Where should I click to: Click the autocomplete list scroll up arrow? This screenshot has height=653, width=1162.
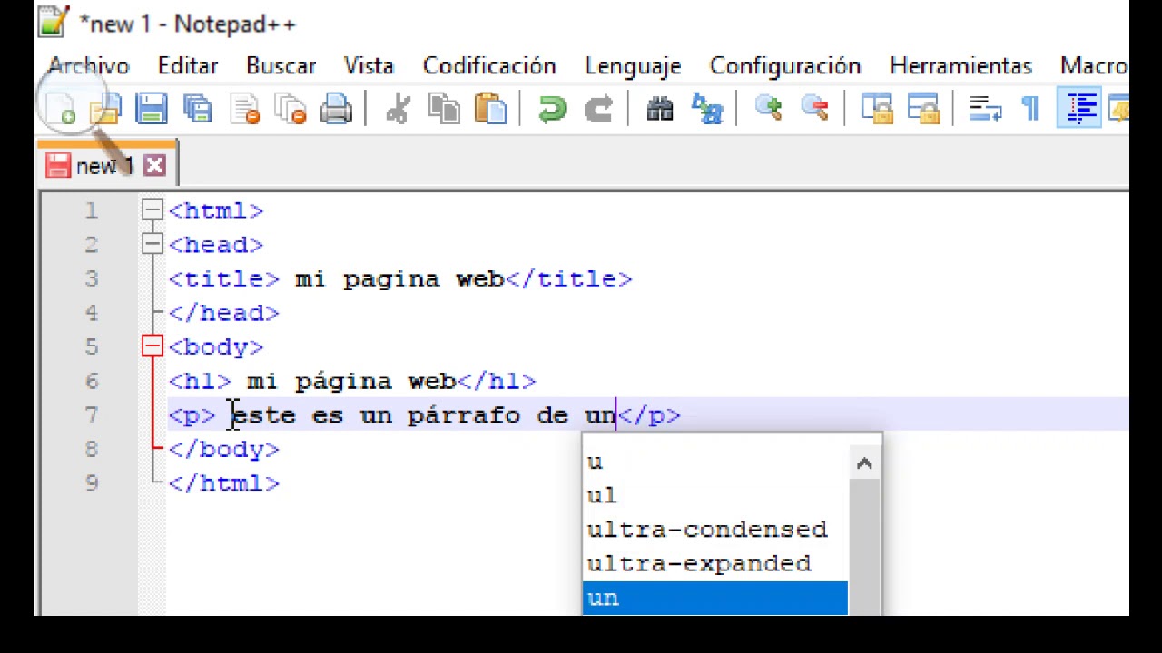click(864, 463)
